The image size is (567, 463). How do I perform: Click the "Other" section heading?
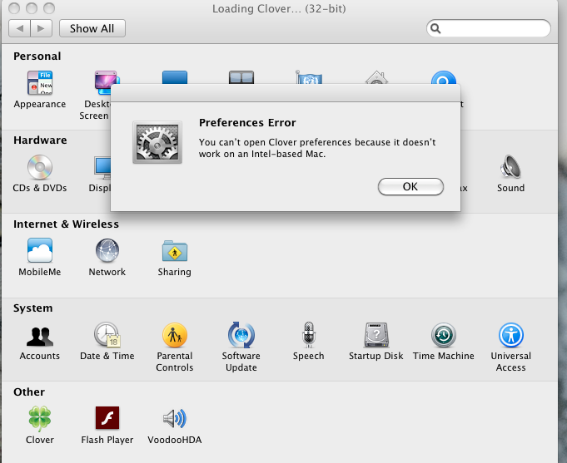29,392
